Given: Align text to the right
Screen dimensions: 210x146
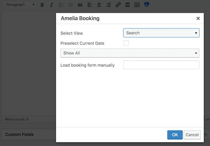Looking at the screenshot, I should point(108,5).
